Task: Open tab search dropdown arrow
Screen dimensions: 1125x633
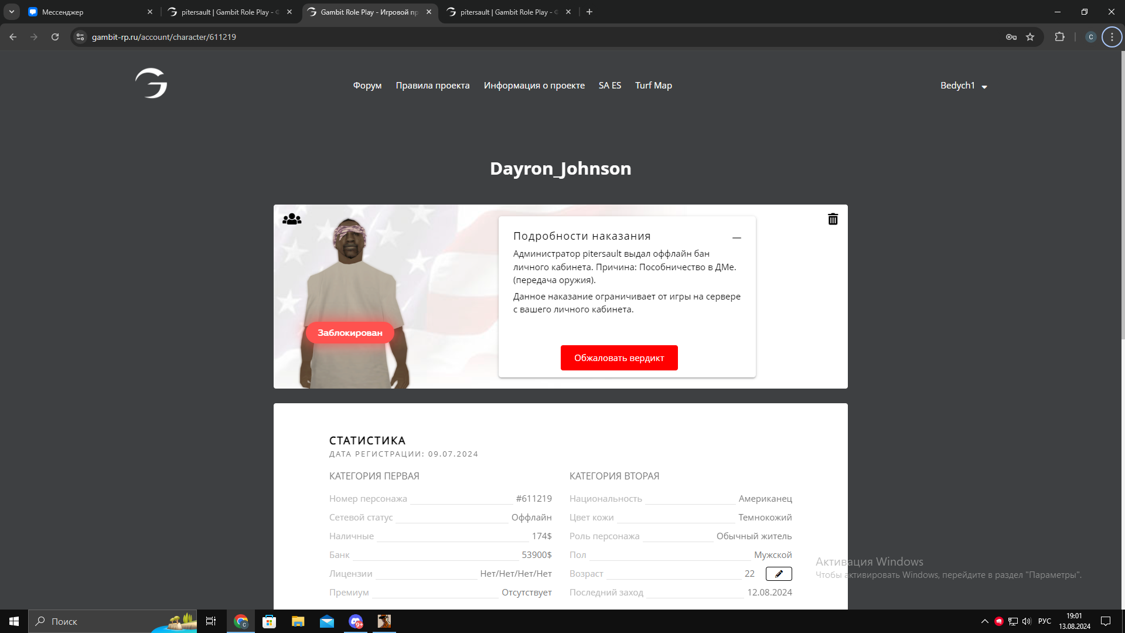Action: [x=12, y=12]
